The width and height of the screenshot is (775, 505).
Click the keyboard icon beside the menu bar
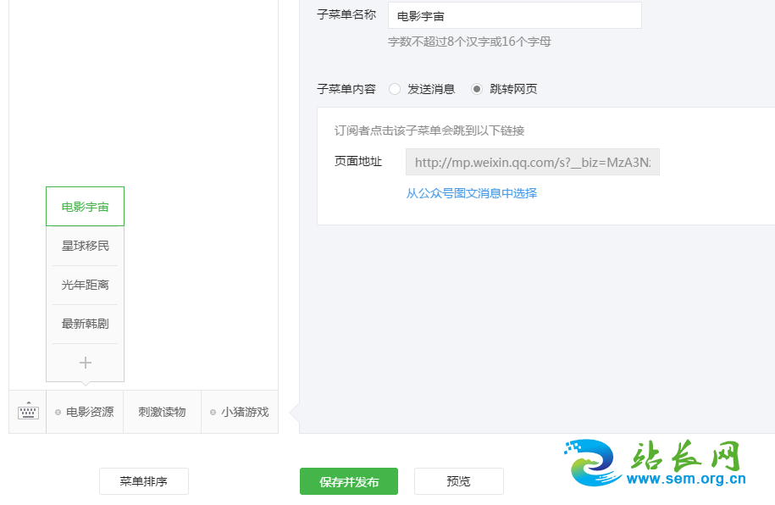[x=28, y=412]
